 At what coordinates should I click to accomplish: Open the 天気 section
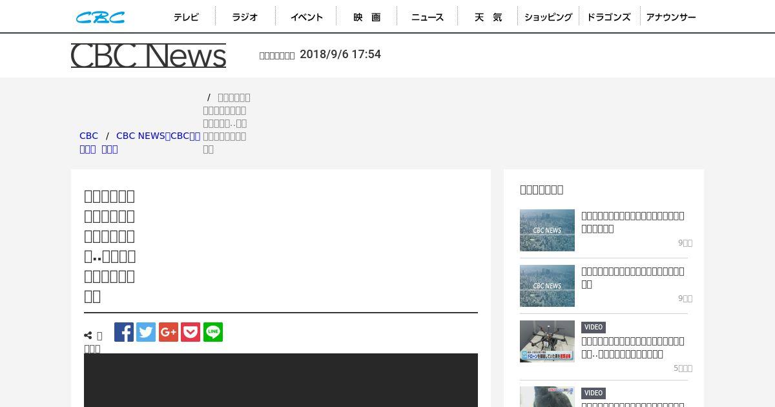[488, 17]
